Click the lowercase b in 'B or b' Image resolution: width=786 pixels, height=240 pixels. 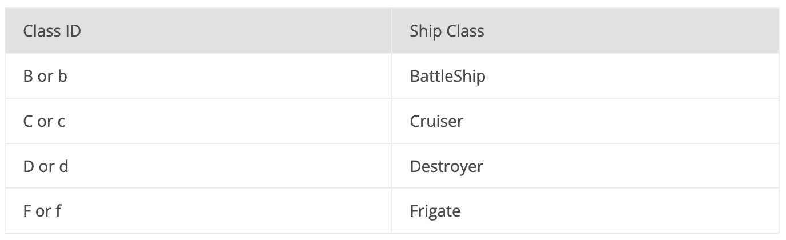62,76
